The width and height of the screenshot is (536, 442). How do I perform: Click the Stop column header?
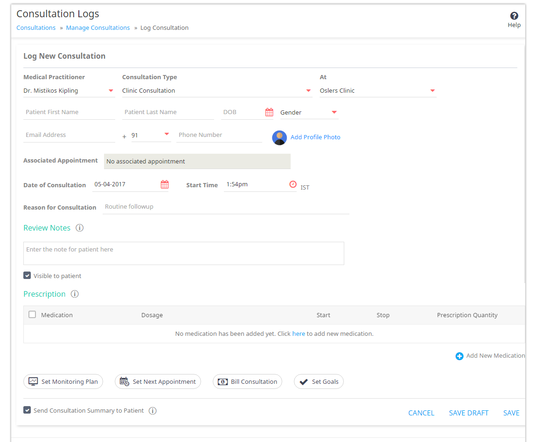pyautogui.click(x=383, y=315)
